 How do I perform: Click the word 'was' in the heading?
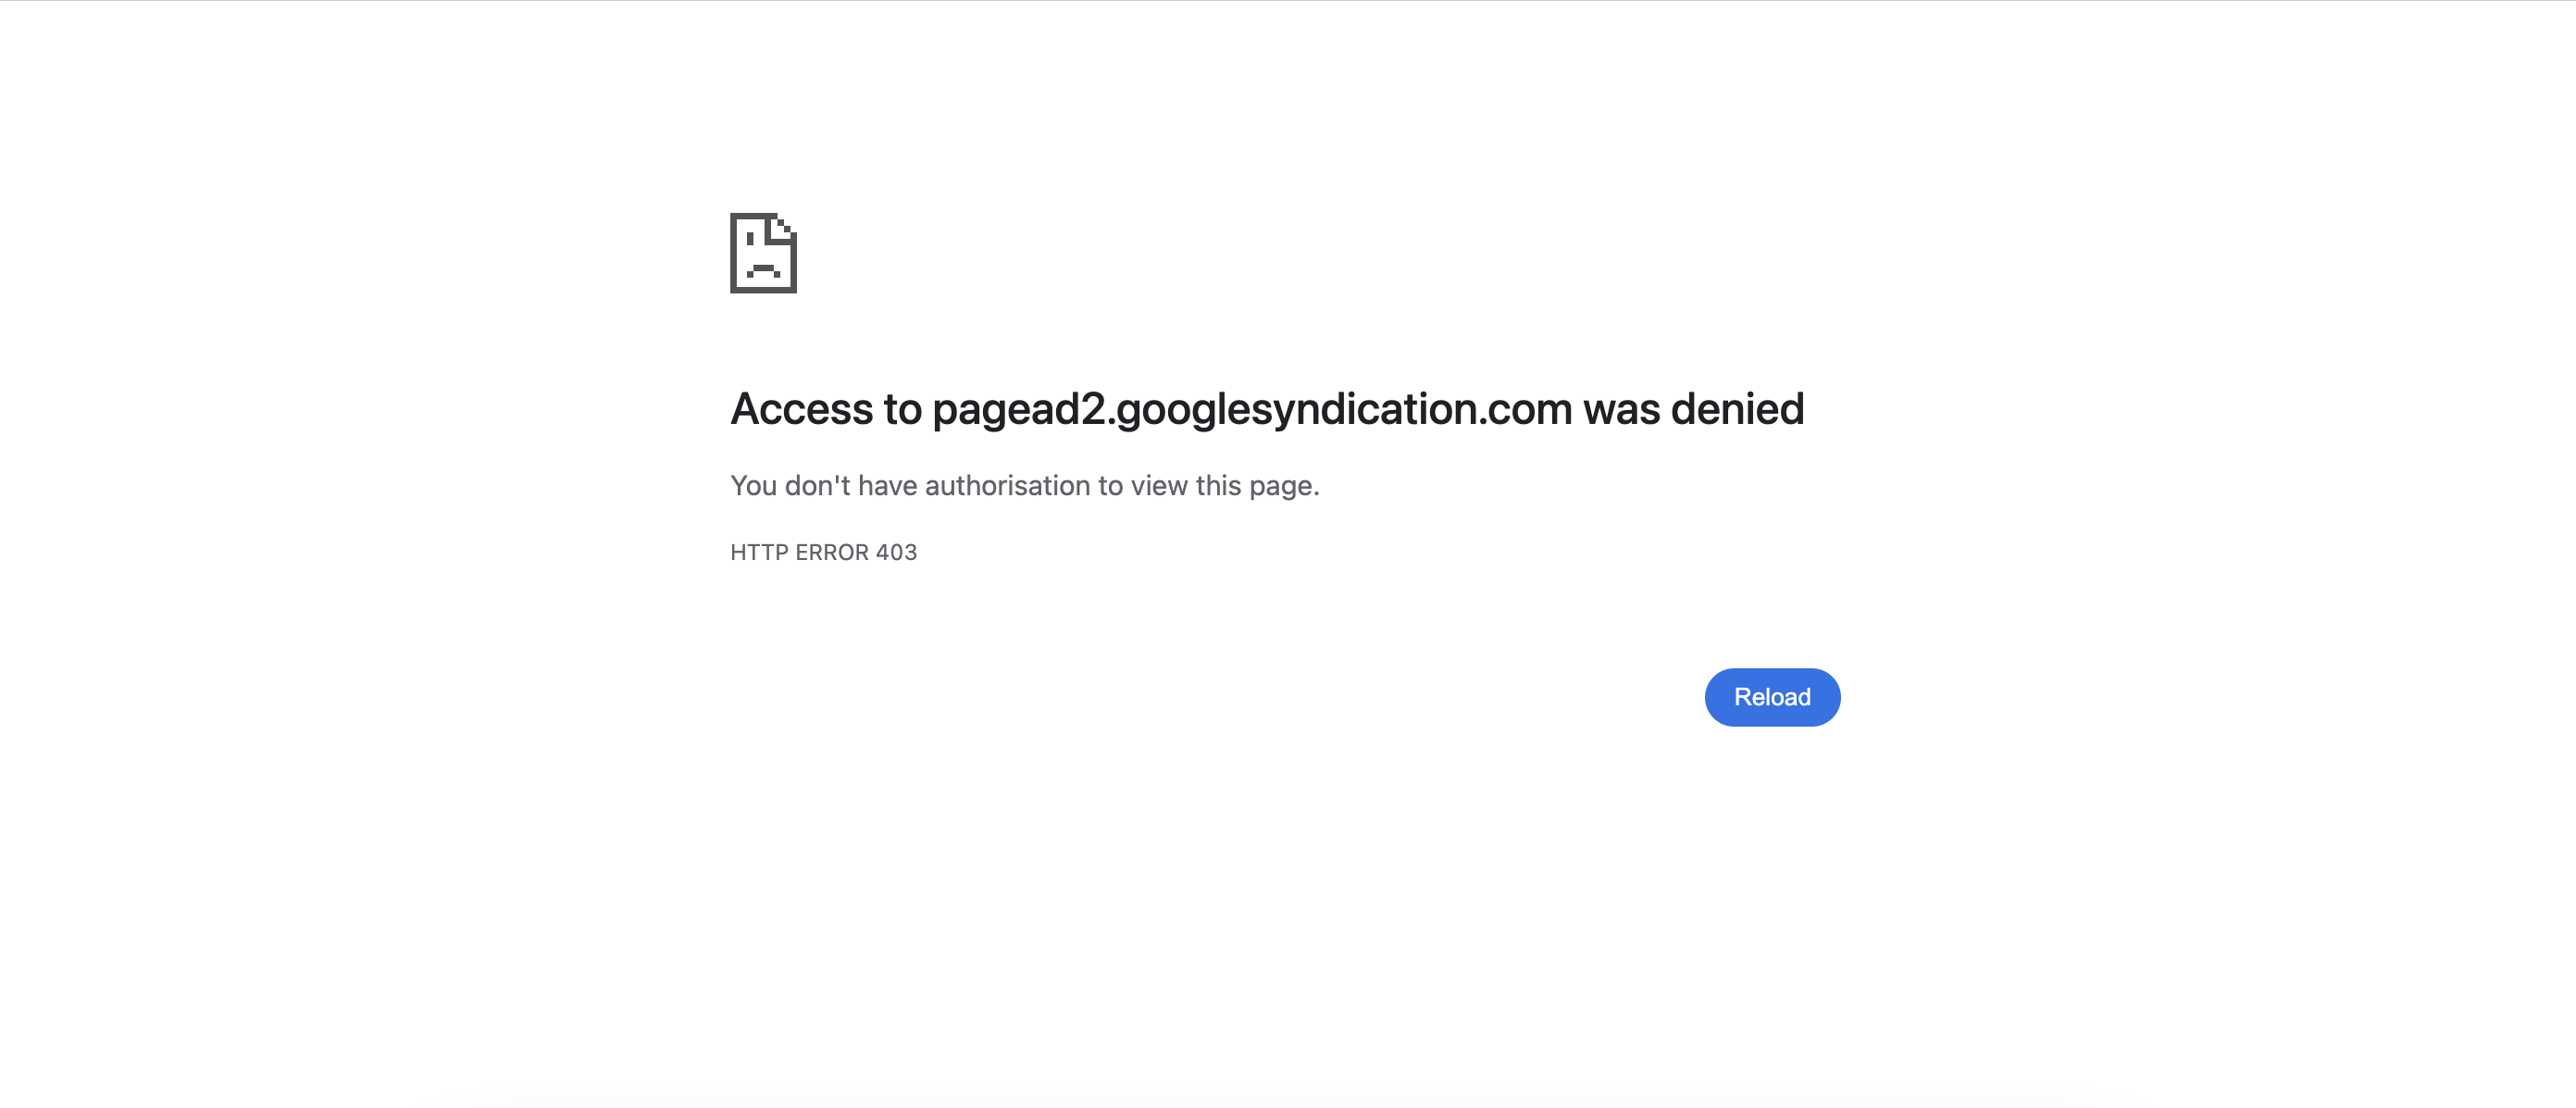(x=1621, y=409)
